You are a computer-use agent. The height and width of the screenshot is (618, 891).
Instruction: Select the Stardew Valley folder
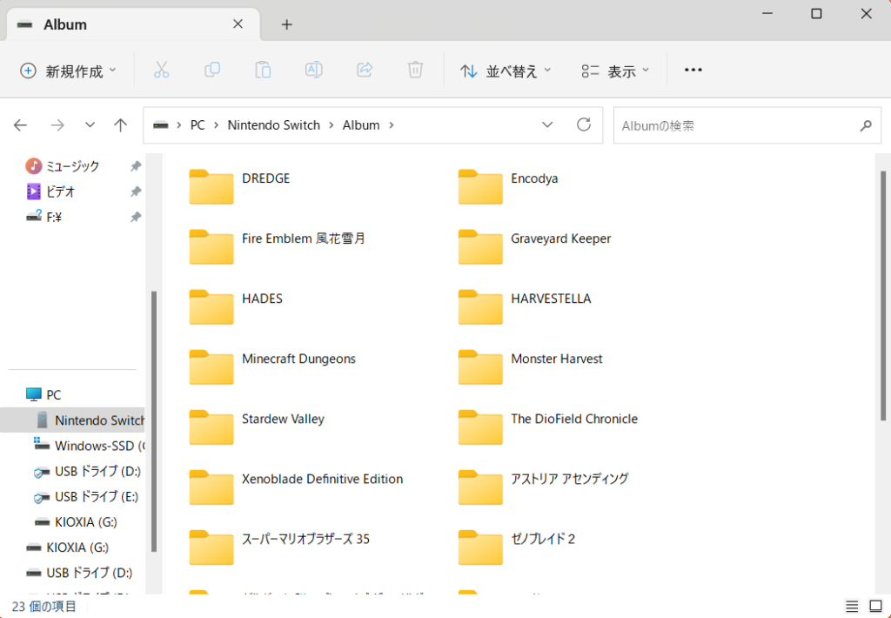click(x=282, y=419)
